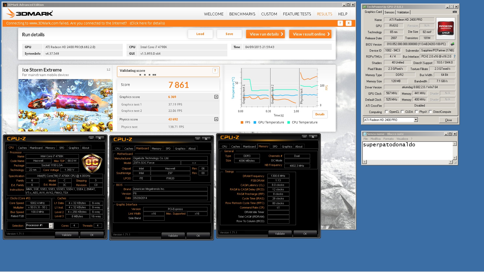Open Graphics tab in CPU-Z Memory window
This screenshot has height=272, width=484.
click(x=287, y=147)
